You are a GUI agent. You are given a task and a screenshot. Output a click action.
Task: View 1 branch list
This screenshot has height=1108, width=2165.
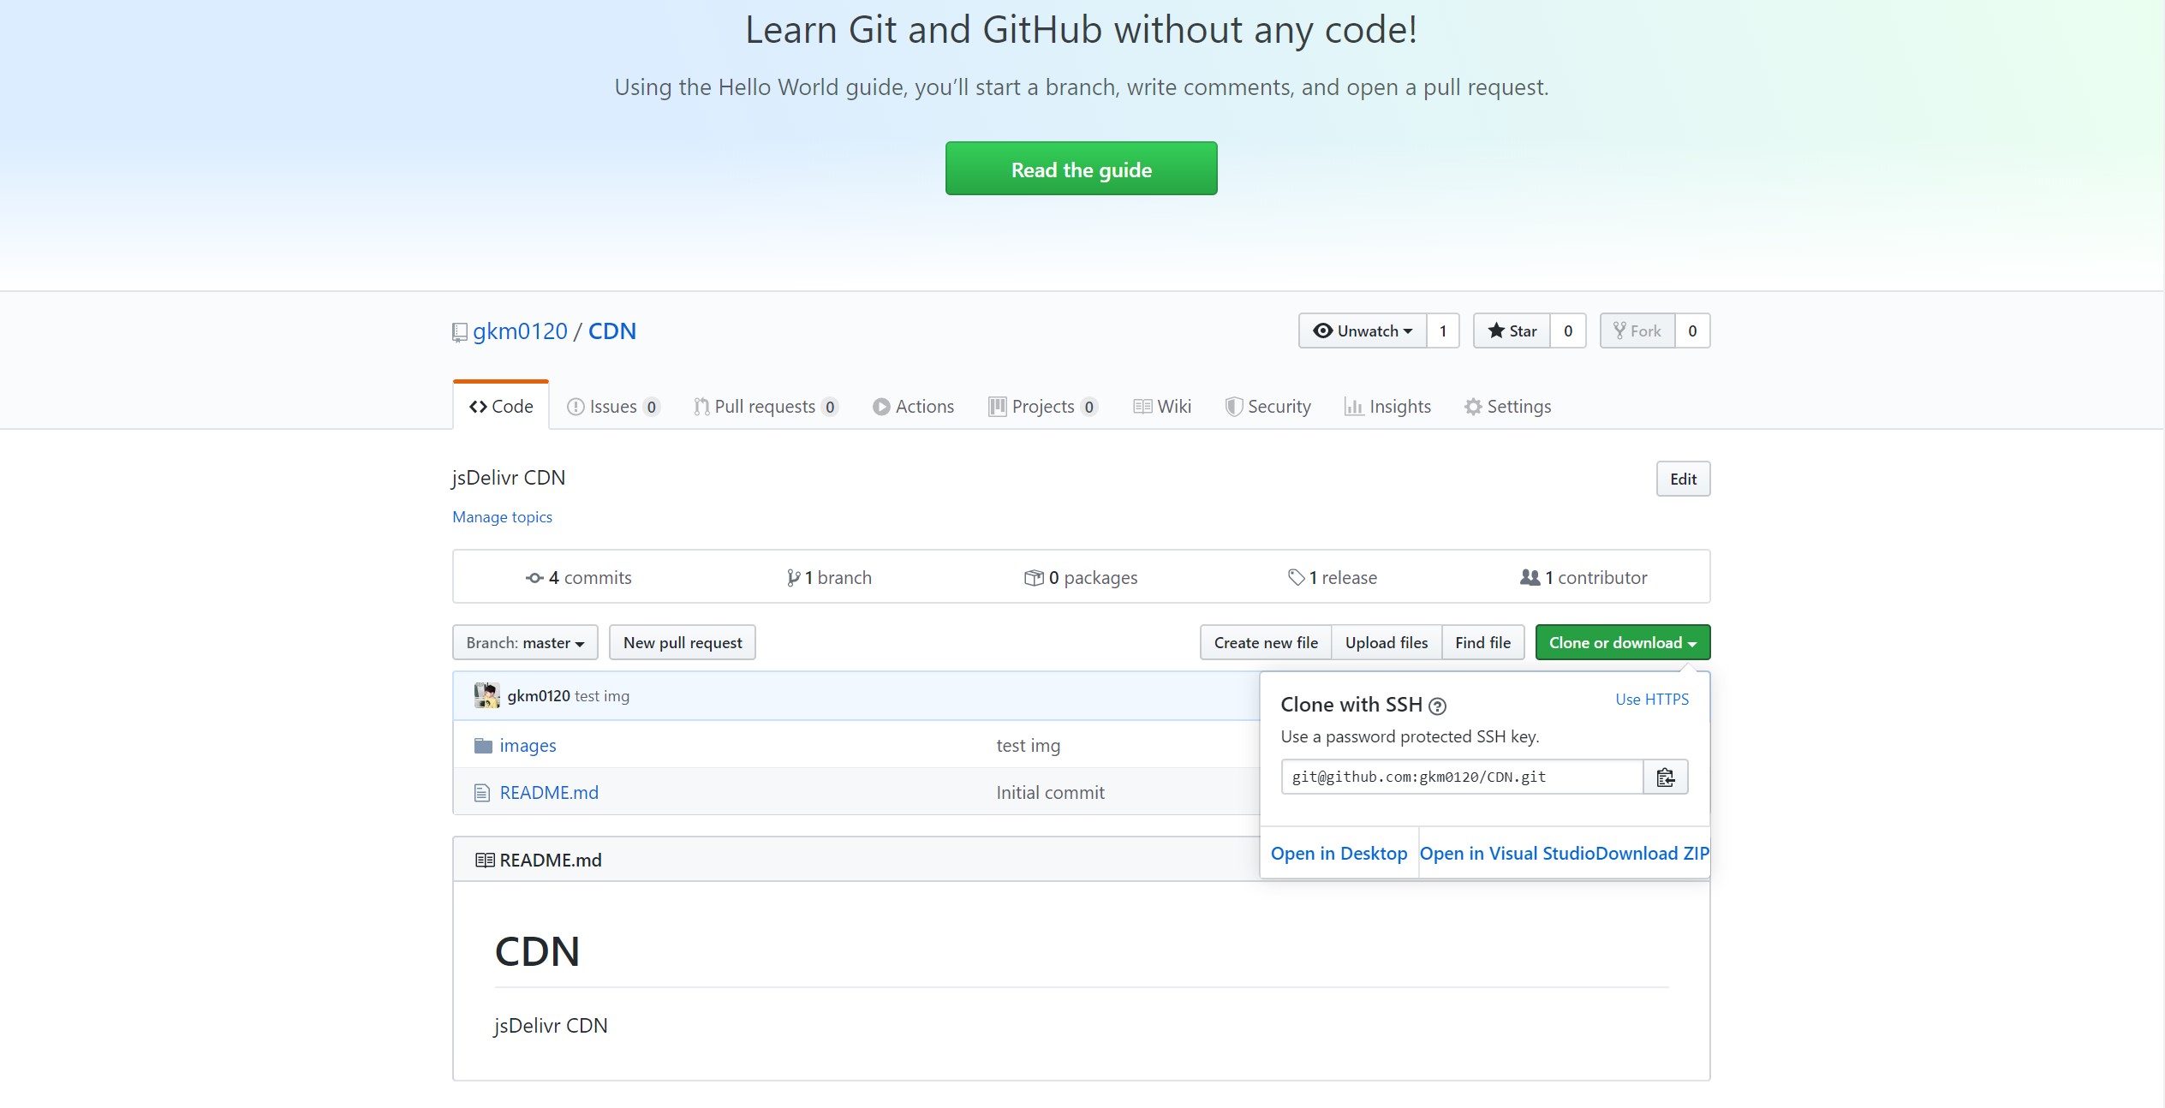(829, 577)
